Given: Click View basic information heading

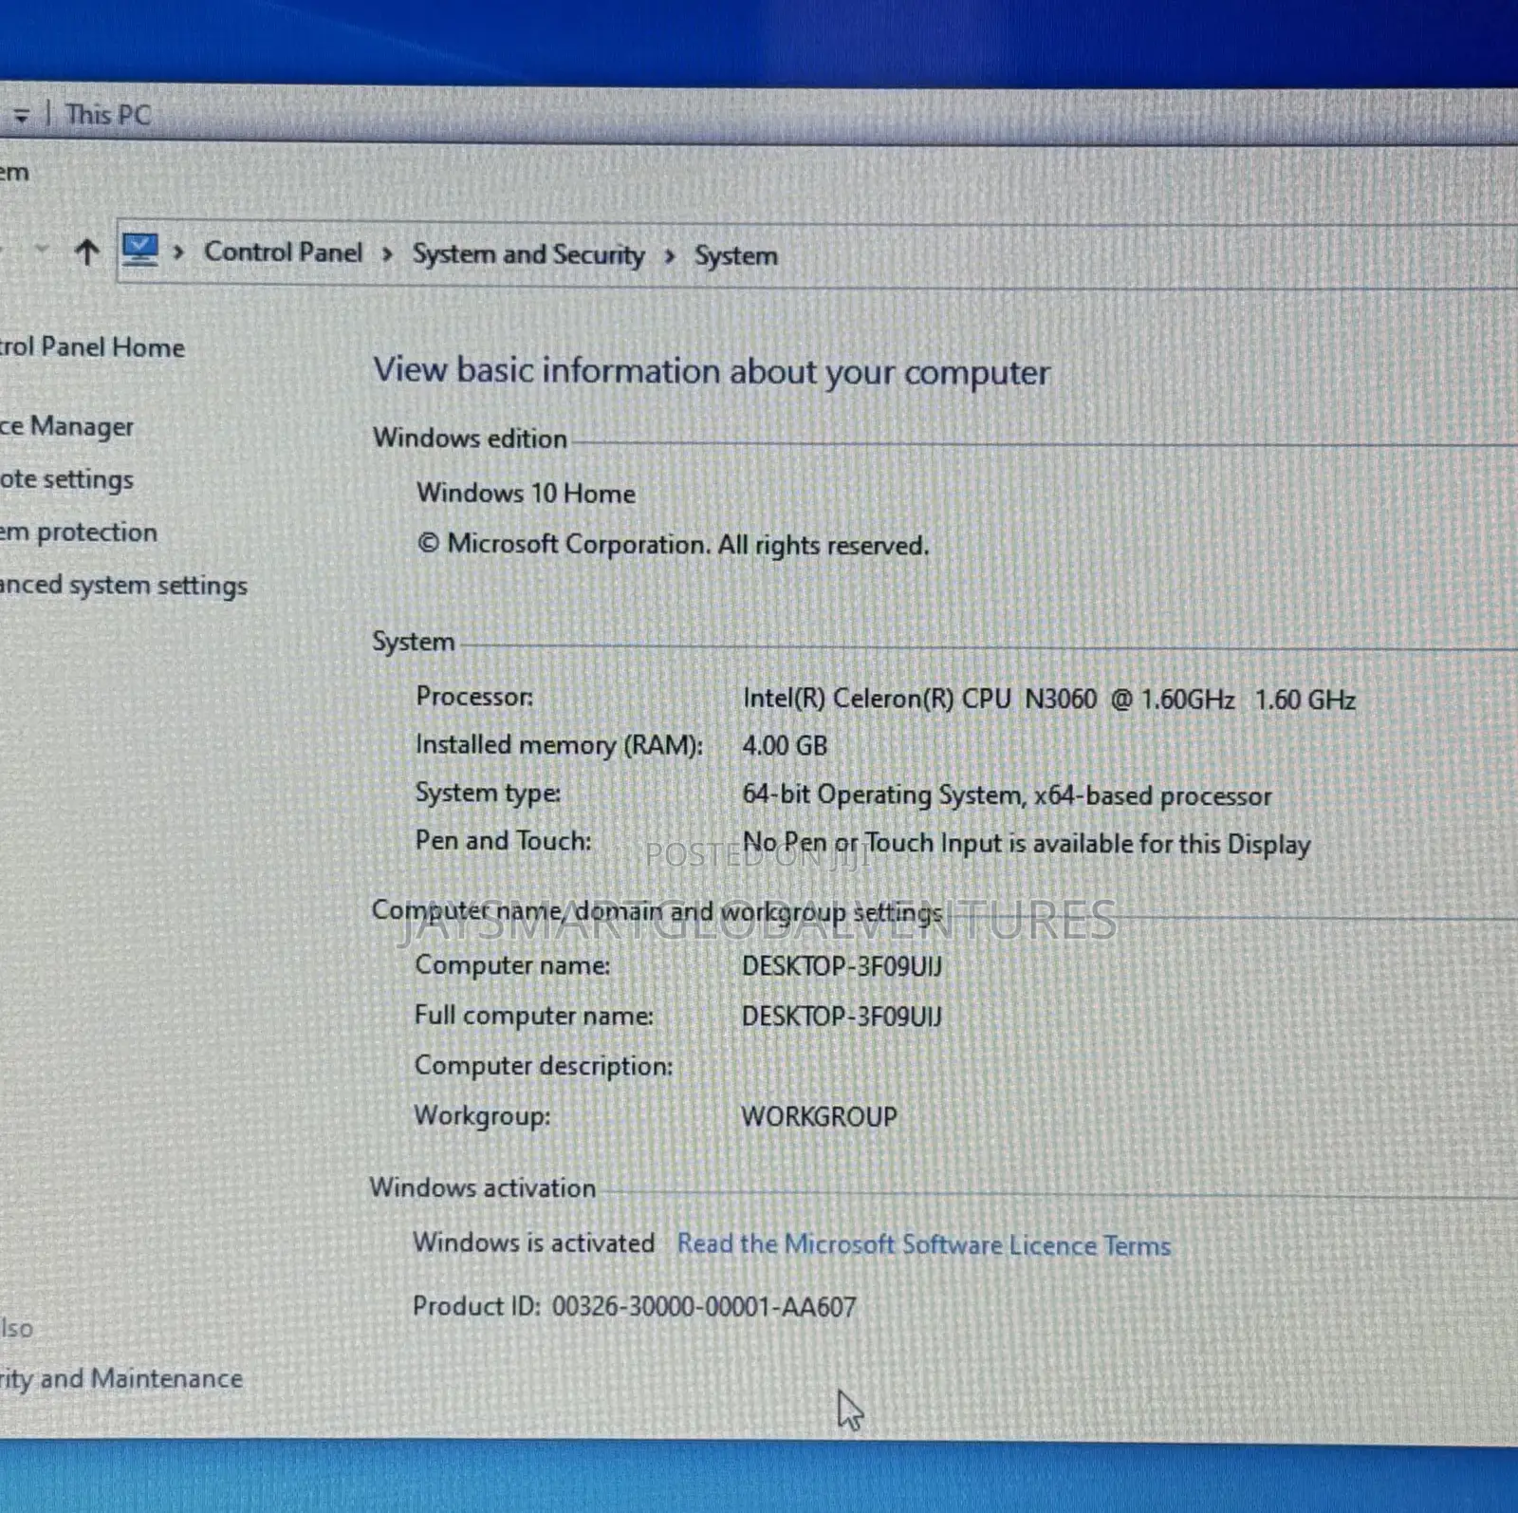Looking at the screenshot, I should (712, 371).
